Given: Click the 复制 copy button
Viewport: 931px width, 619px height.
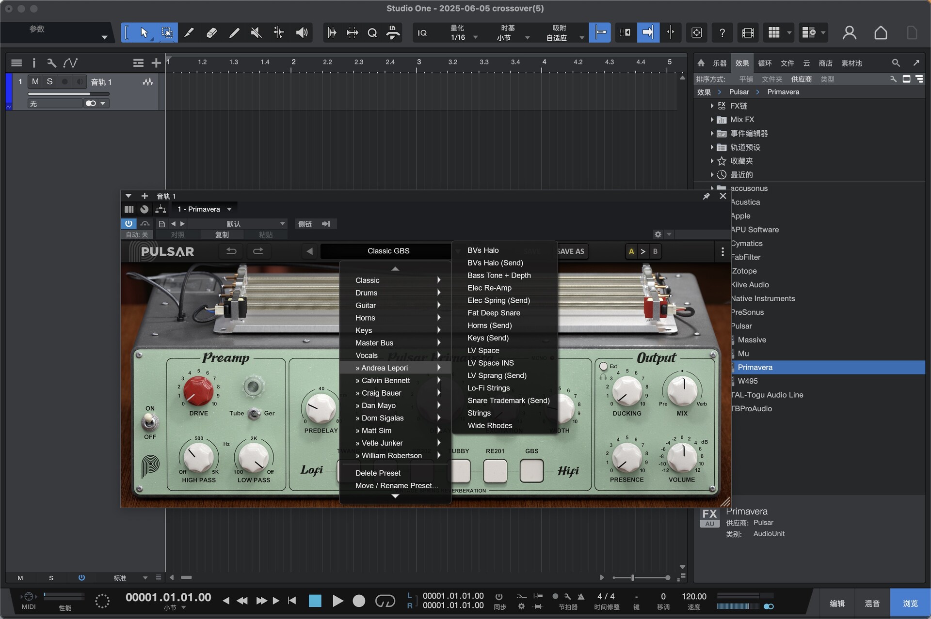Looking at the screenshot, I should (x=222, y=234).
